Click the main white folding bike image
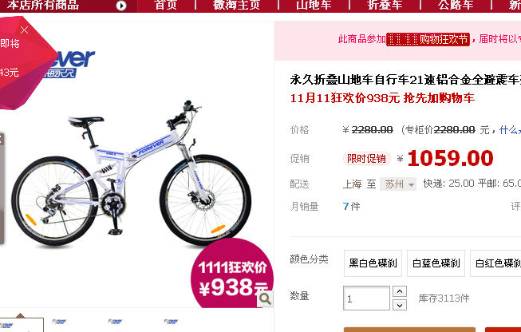521x332 pixels. pos(131,173)
